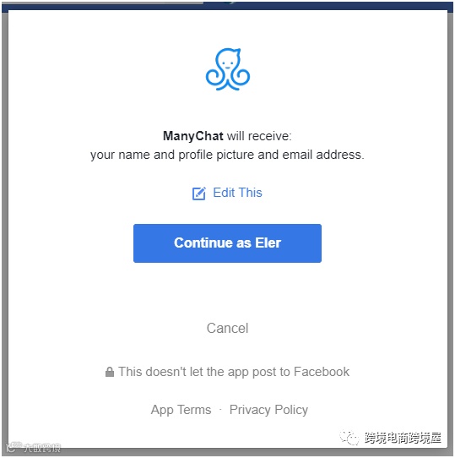This screenshot has height=458, width=455.
Task: Click the padlock icon
Action: pos(110,372)
